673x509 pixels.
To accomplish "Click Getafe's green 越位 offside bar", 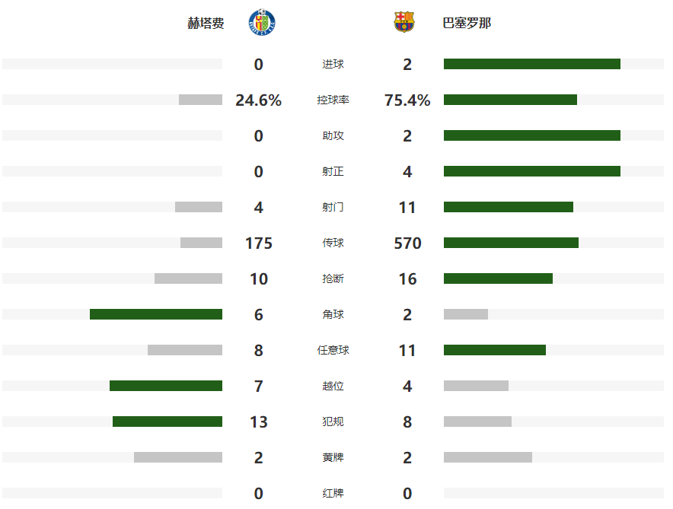I will pos(166,386).
